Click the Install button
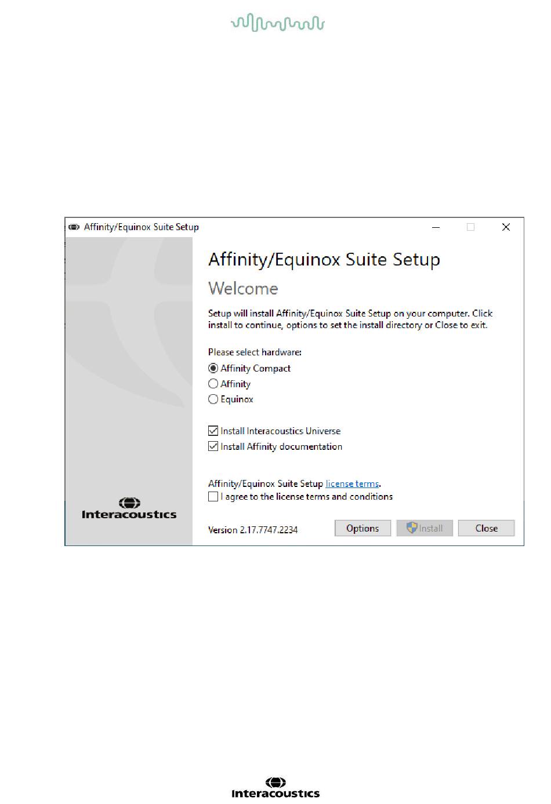This screenshot has width=551, height=804. (x=425, y=528)
